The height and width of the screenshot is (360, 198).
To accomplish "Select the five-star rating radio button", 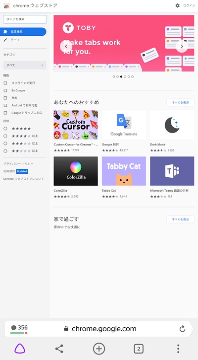I will point(5,129).
